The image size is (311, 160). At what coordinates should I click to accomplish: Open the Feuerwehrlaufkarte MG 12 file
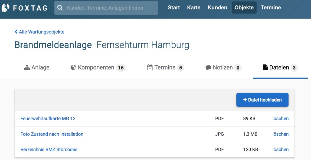tap(48, 119)
